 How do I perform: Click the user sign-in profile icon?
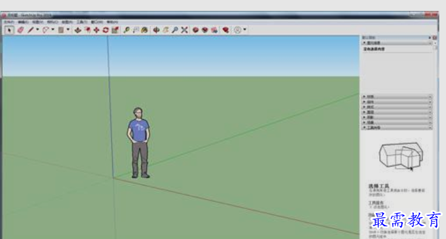pos(238,30)
